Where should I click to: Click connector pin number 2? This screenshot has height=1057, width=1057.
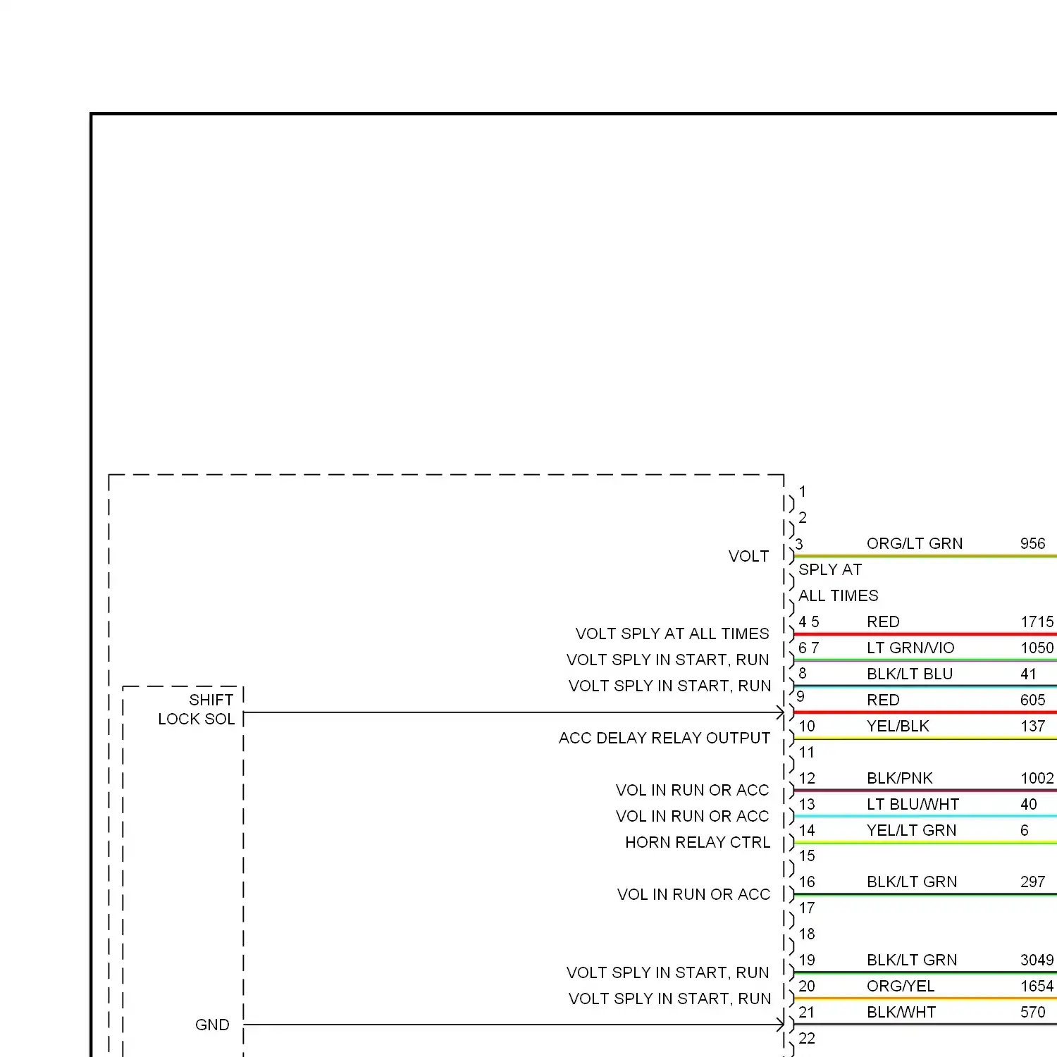[803, 517]
